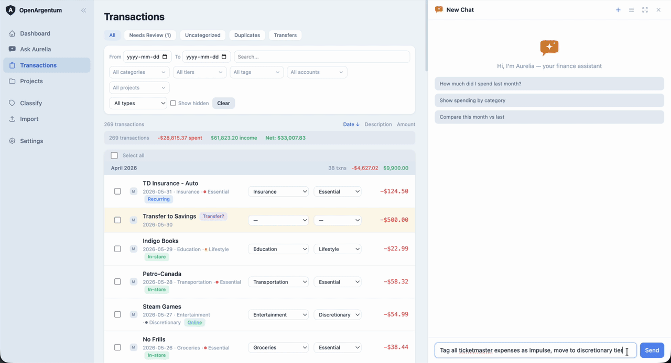671x363 pixels.
Task: Sort transactions by Date
Action: click(351, 124)
